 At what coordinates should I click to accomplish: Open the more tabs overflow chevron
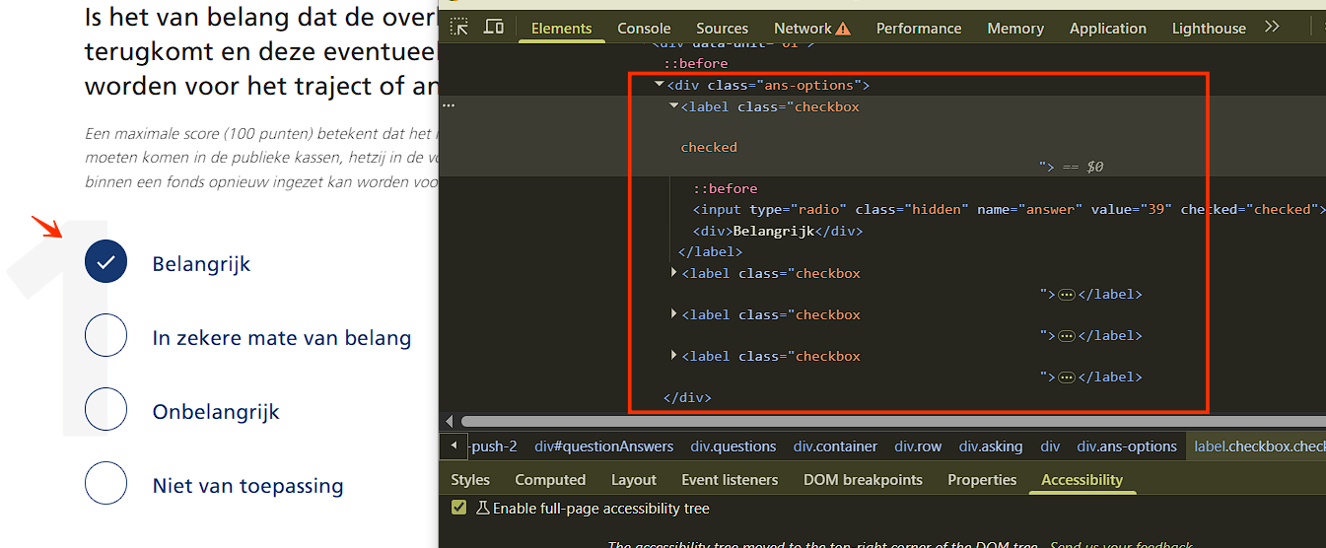[x=1272, y=27]
